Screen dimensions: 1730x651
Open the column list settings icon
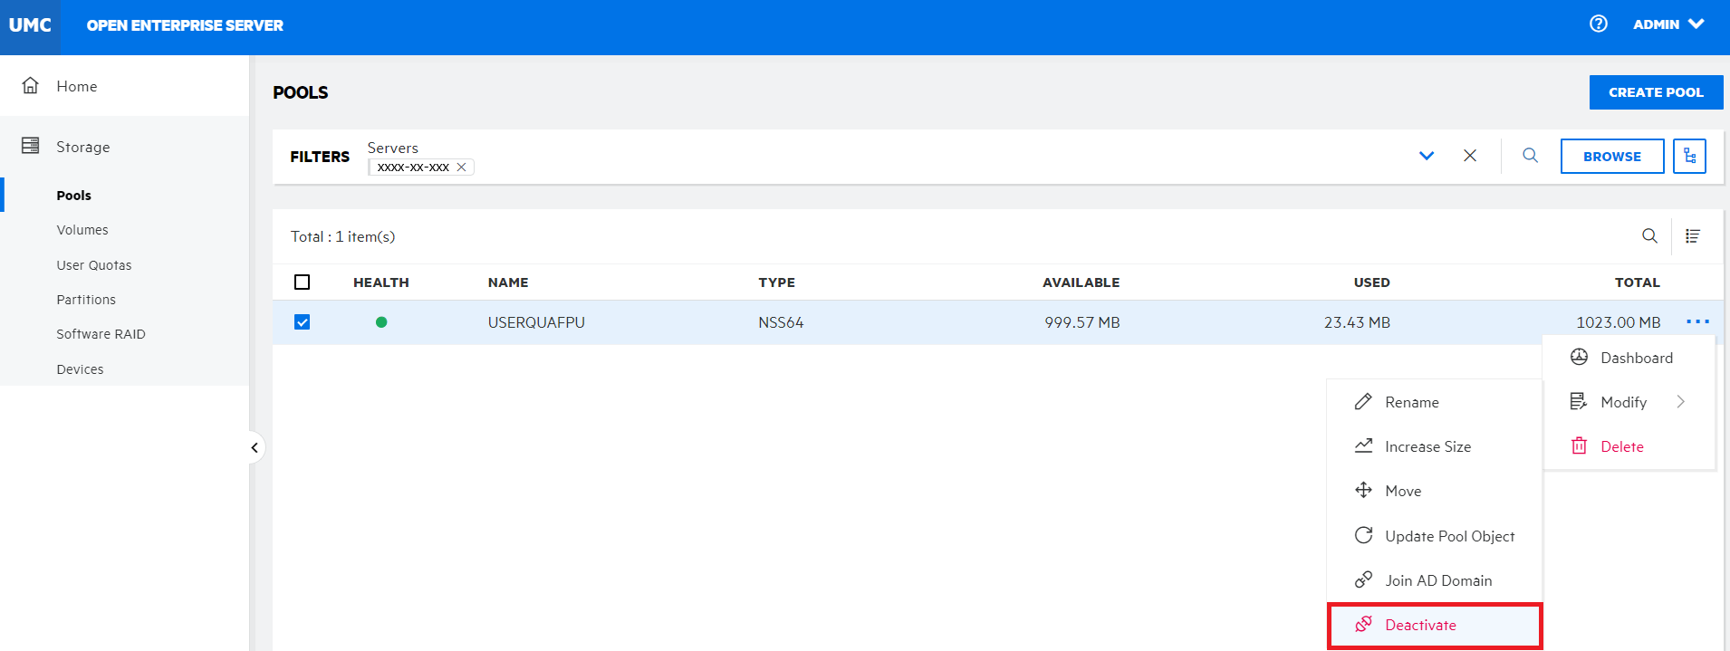tap(1692, 236)
